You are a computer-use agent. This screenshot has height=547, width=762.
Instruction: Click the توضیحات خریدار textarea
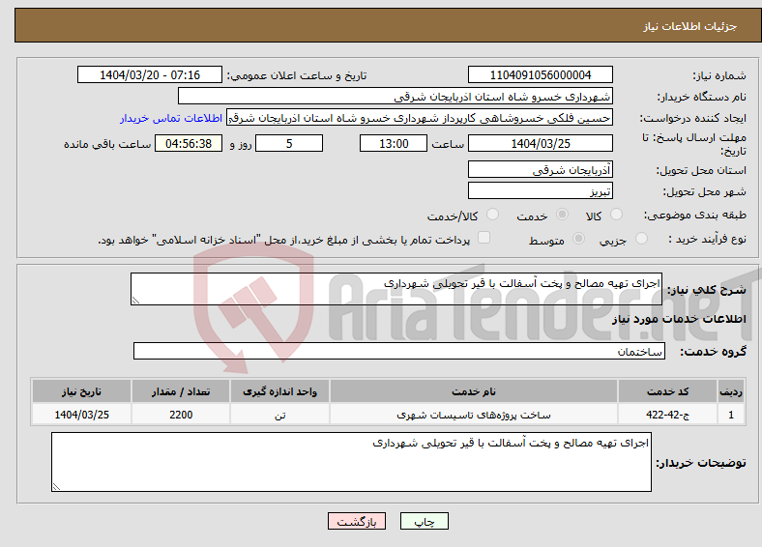click(x=351, y=462)
